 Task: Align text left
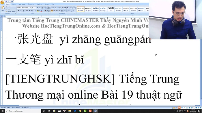(52, 11)
